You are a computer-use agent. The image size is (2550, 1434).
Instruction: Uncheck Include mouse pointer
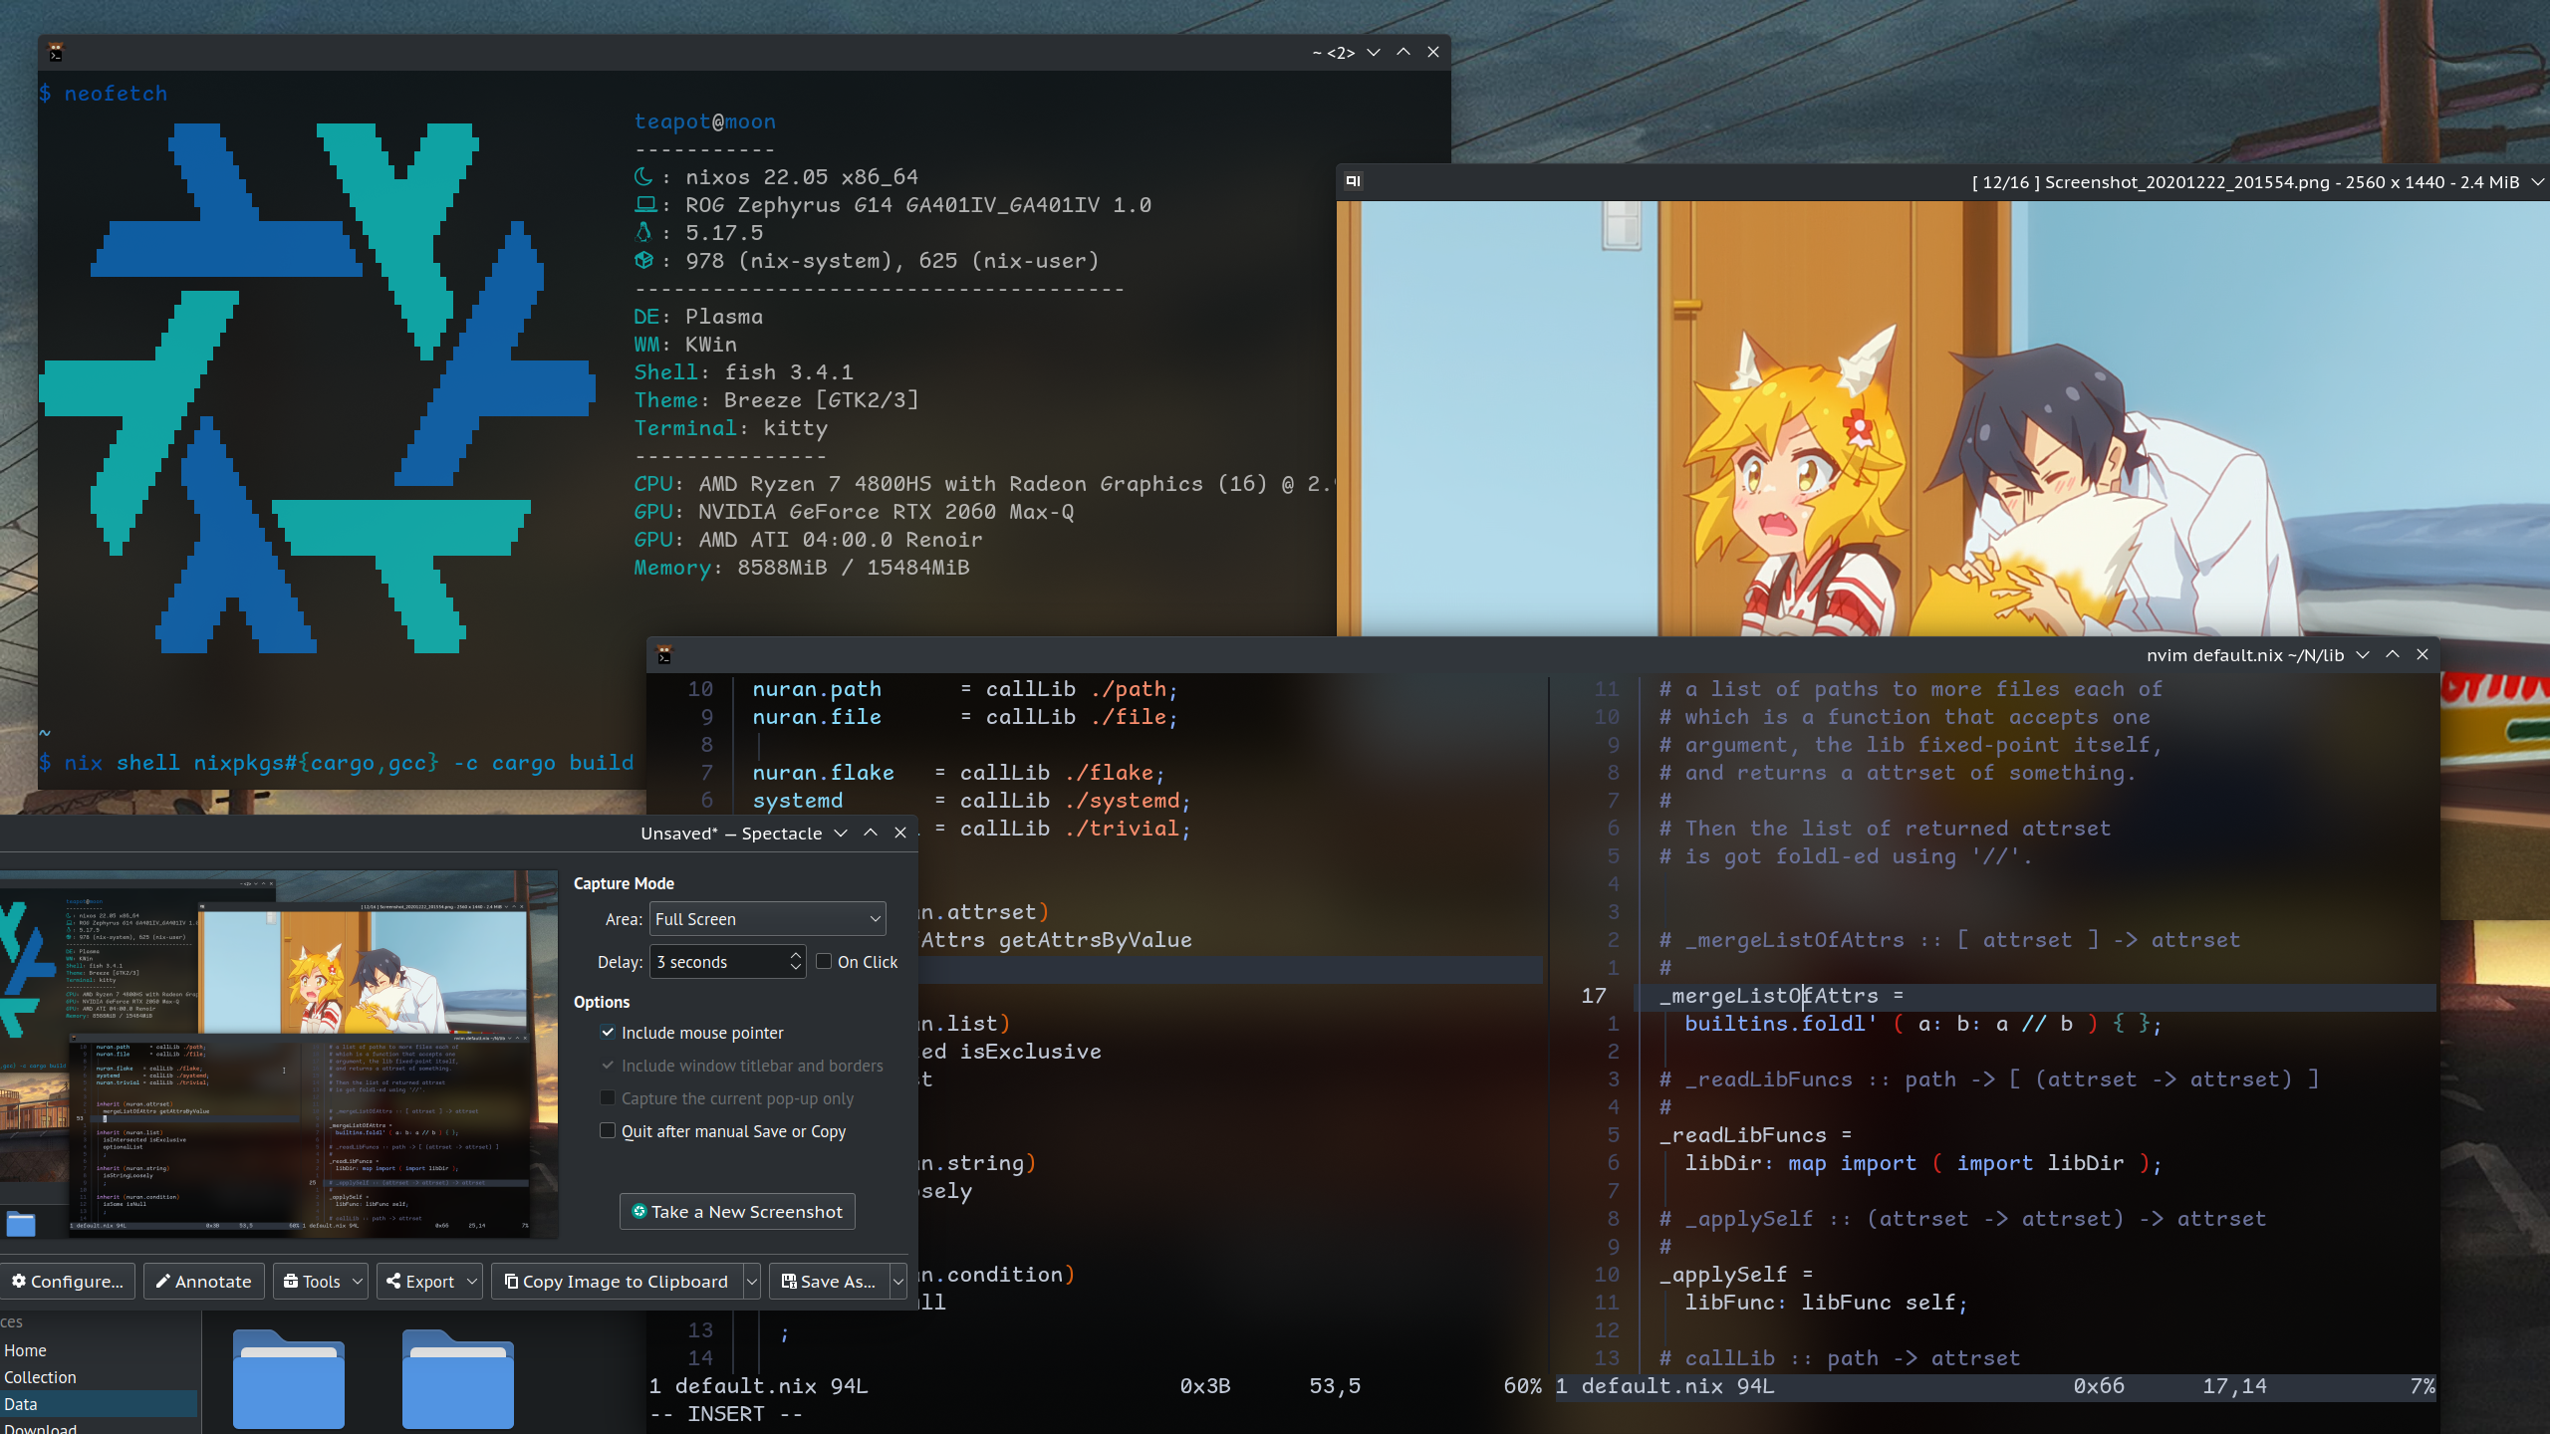pos(608,1032)
